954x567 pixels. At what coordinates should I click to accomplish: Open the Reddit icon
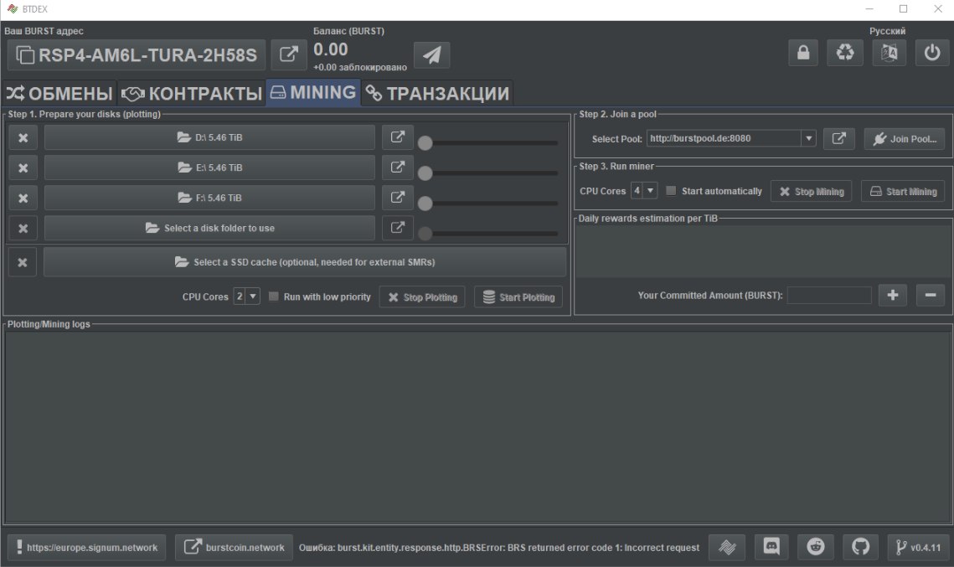coord(816,548)
